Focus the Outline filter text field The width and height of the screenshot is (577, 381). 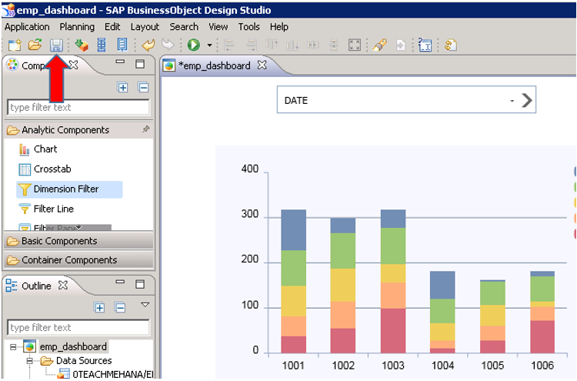pyautogui.click(x=78, y=328)
